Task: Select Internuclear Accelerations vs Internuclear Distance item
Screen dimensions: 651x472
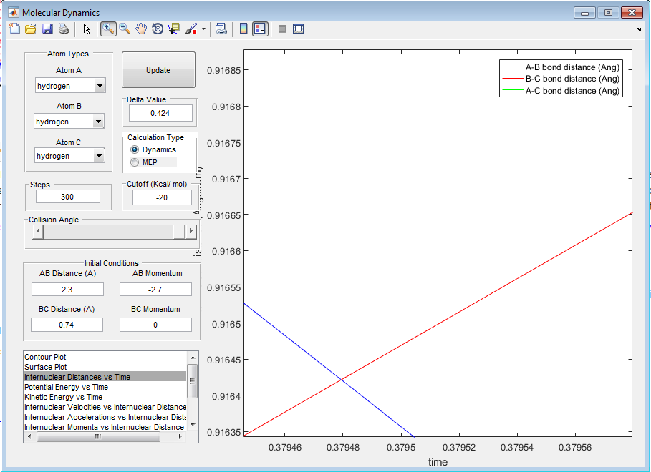Action: (105, 417)
